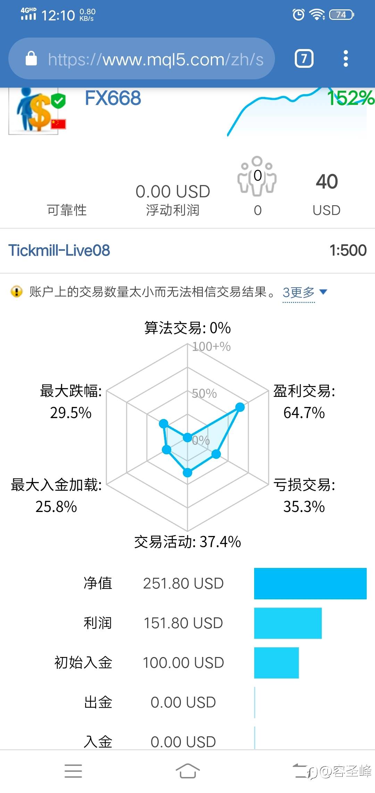Screen dimensions: 375x793
Task: Open the browser tab switcher showing 7
Action: (304, 58)
